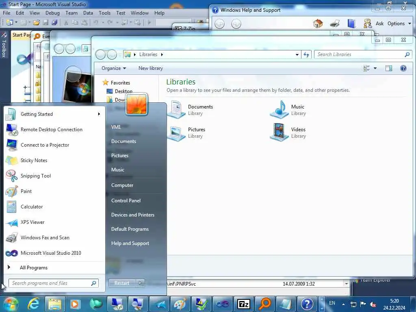Open Paint from the Start menu

tap(54, 191)
